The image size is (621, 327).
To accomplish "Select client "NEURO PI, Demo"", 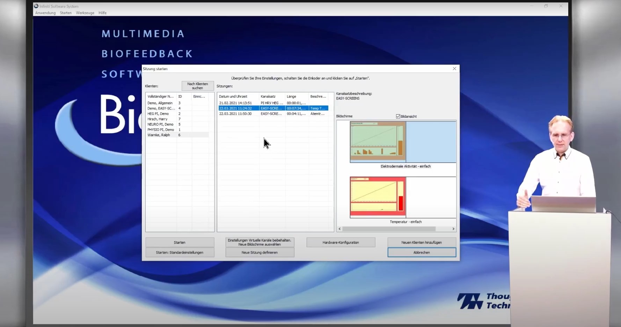I will 160,124.
